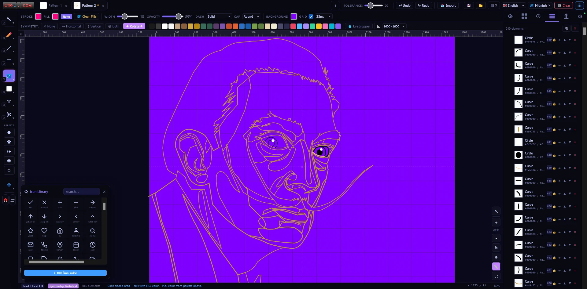
Task: Open the grid apps menu icon
Action: click(579, 5)
